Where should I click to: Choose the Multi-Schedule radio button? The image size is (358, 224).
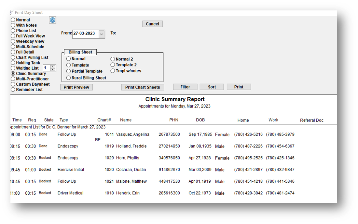point(13,47)
